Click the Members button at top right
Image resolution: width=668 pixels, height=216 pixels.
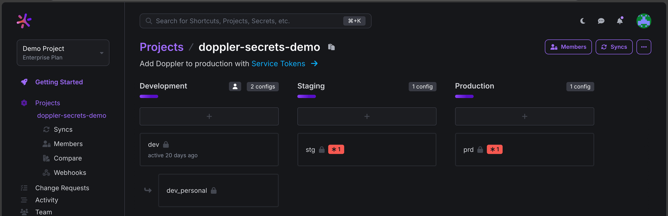pyautogui.click(x=568, y=47)
